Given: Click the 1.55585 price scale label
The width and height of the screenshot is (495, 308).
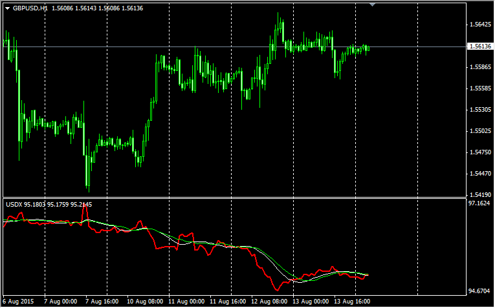Looking at the screenshot, I should pos(481,88).
